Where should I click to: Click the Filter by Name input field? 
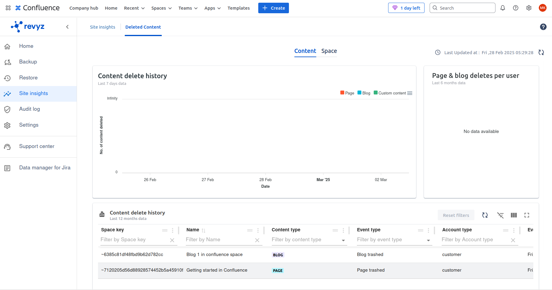219,240
